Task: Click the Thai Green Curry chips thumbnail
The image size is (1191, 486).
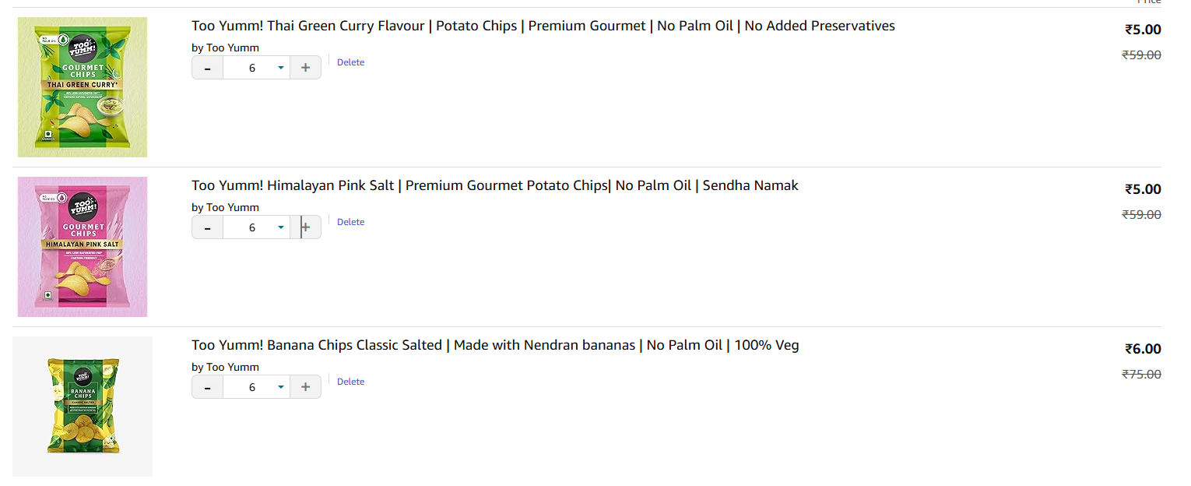Action: tap(83, 87)
